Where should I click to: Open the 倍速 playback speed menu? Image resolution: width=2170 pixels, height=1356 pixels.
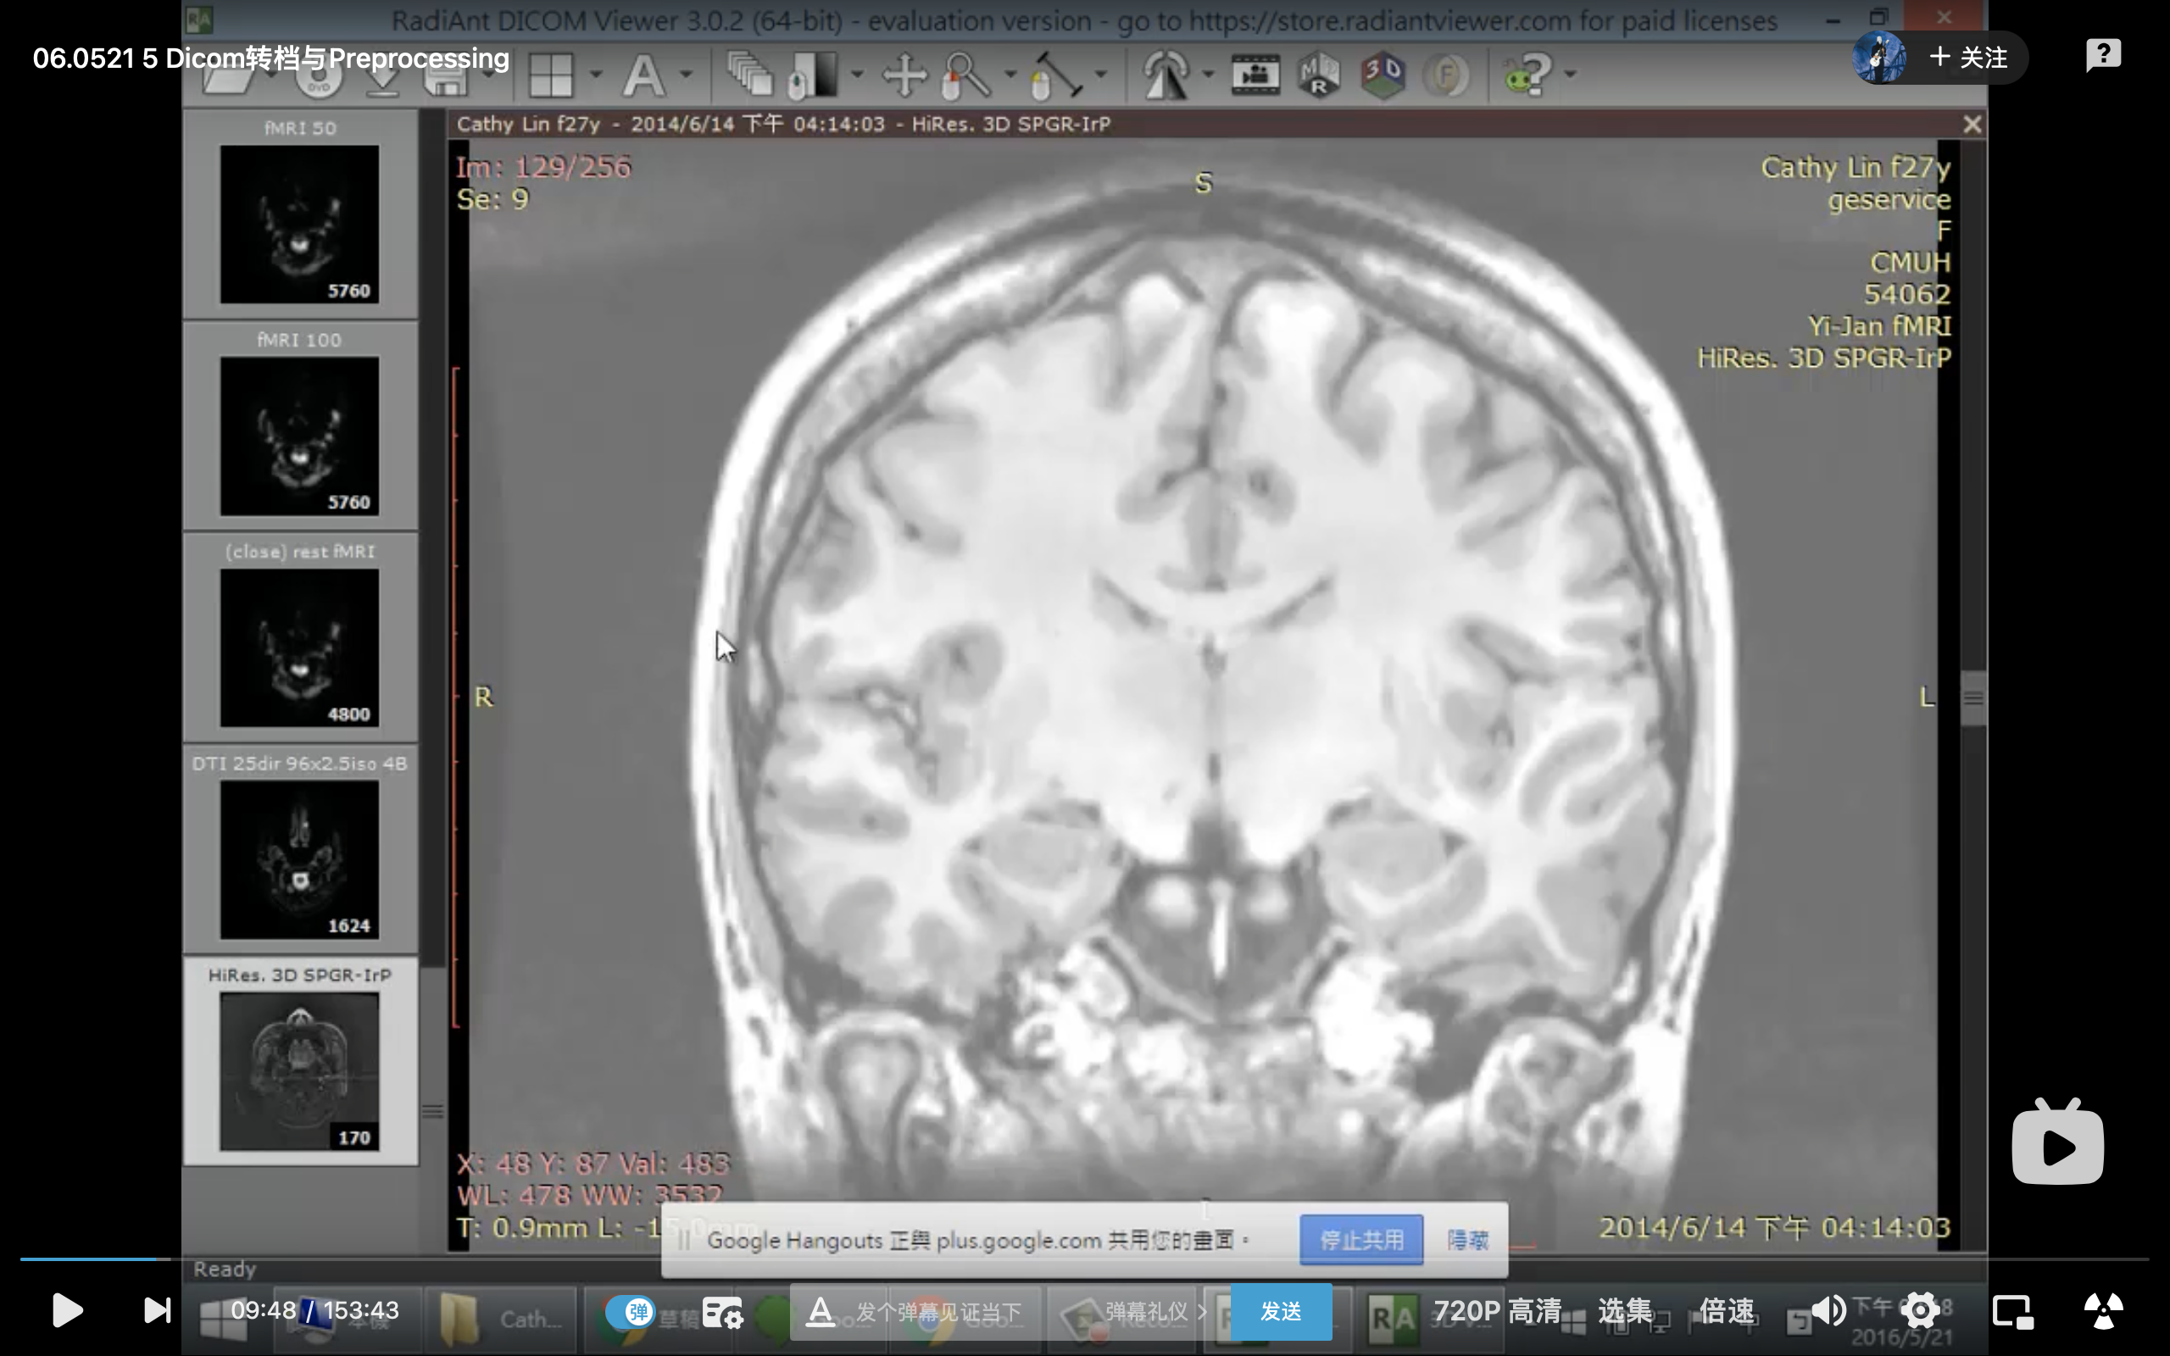[1726, 1311]
